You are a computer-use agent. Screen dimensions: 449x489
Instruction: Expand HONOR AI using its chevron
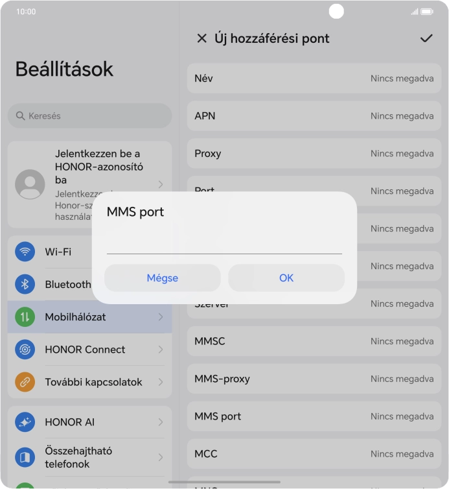coord(161,422)
